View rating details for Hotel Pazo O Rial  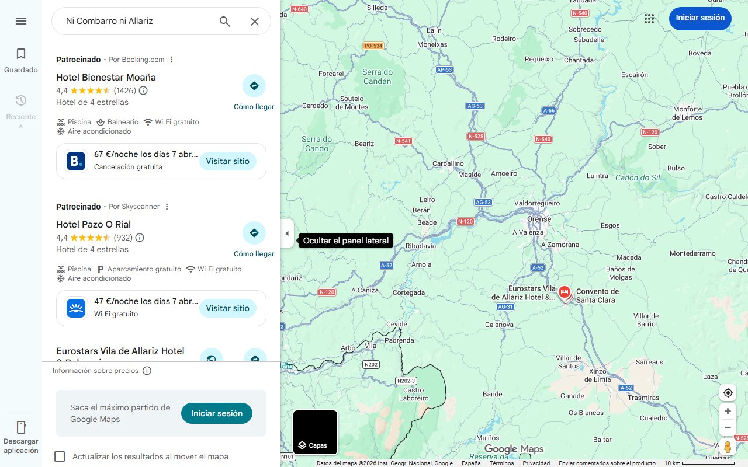point(139,238)
